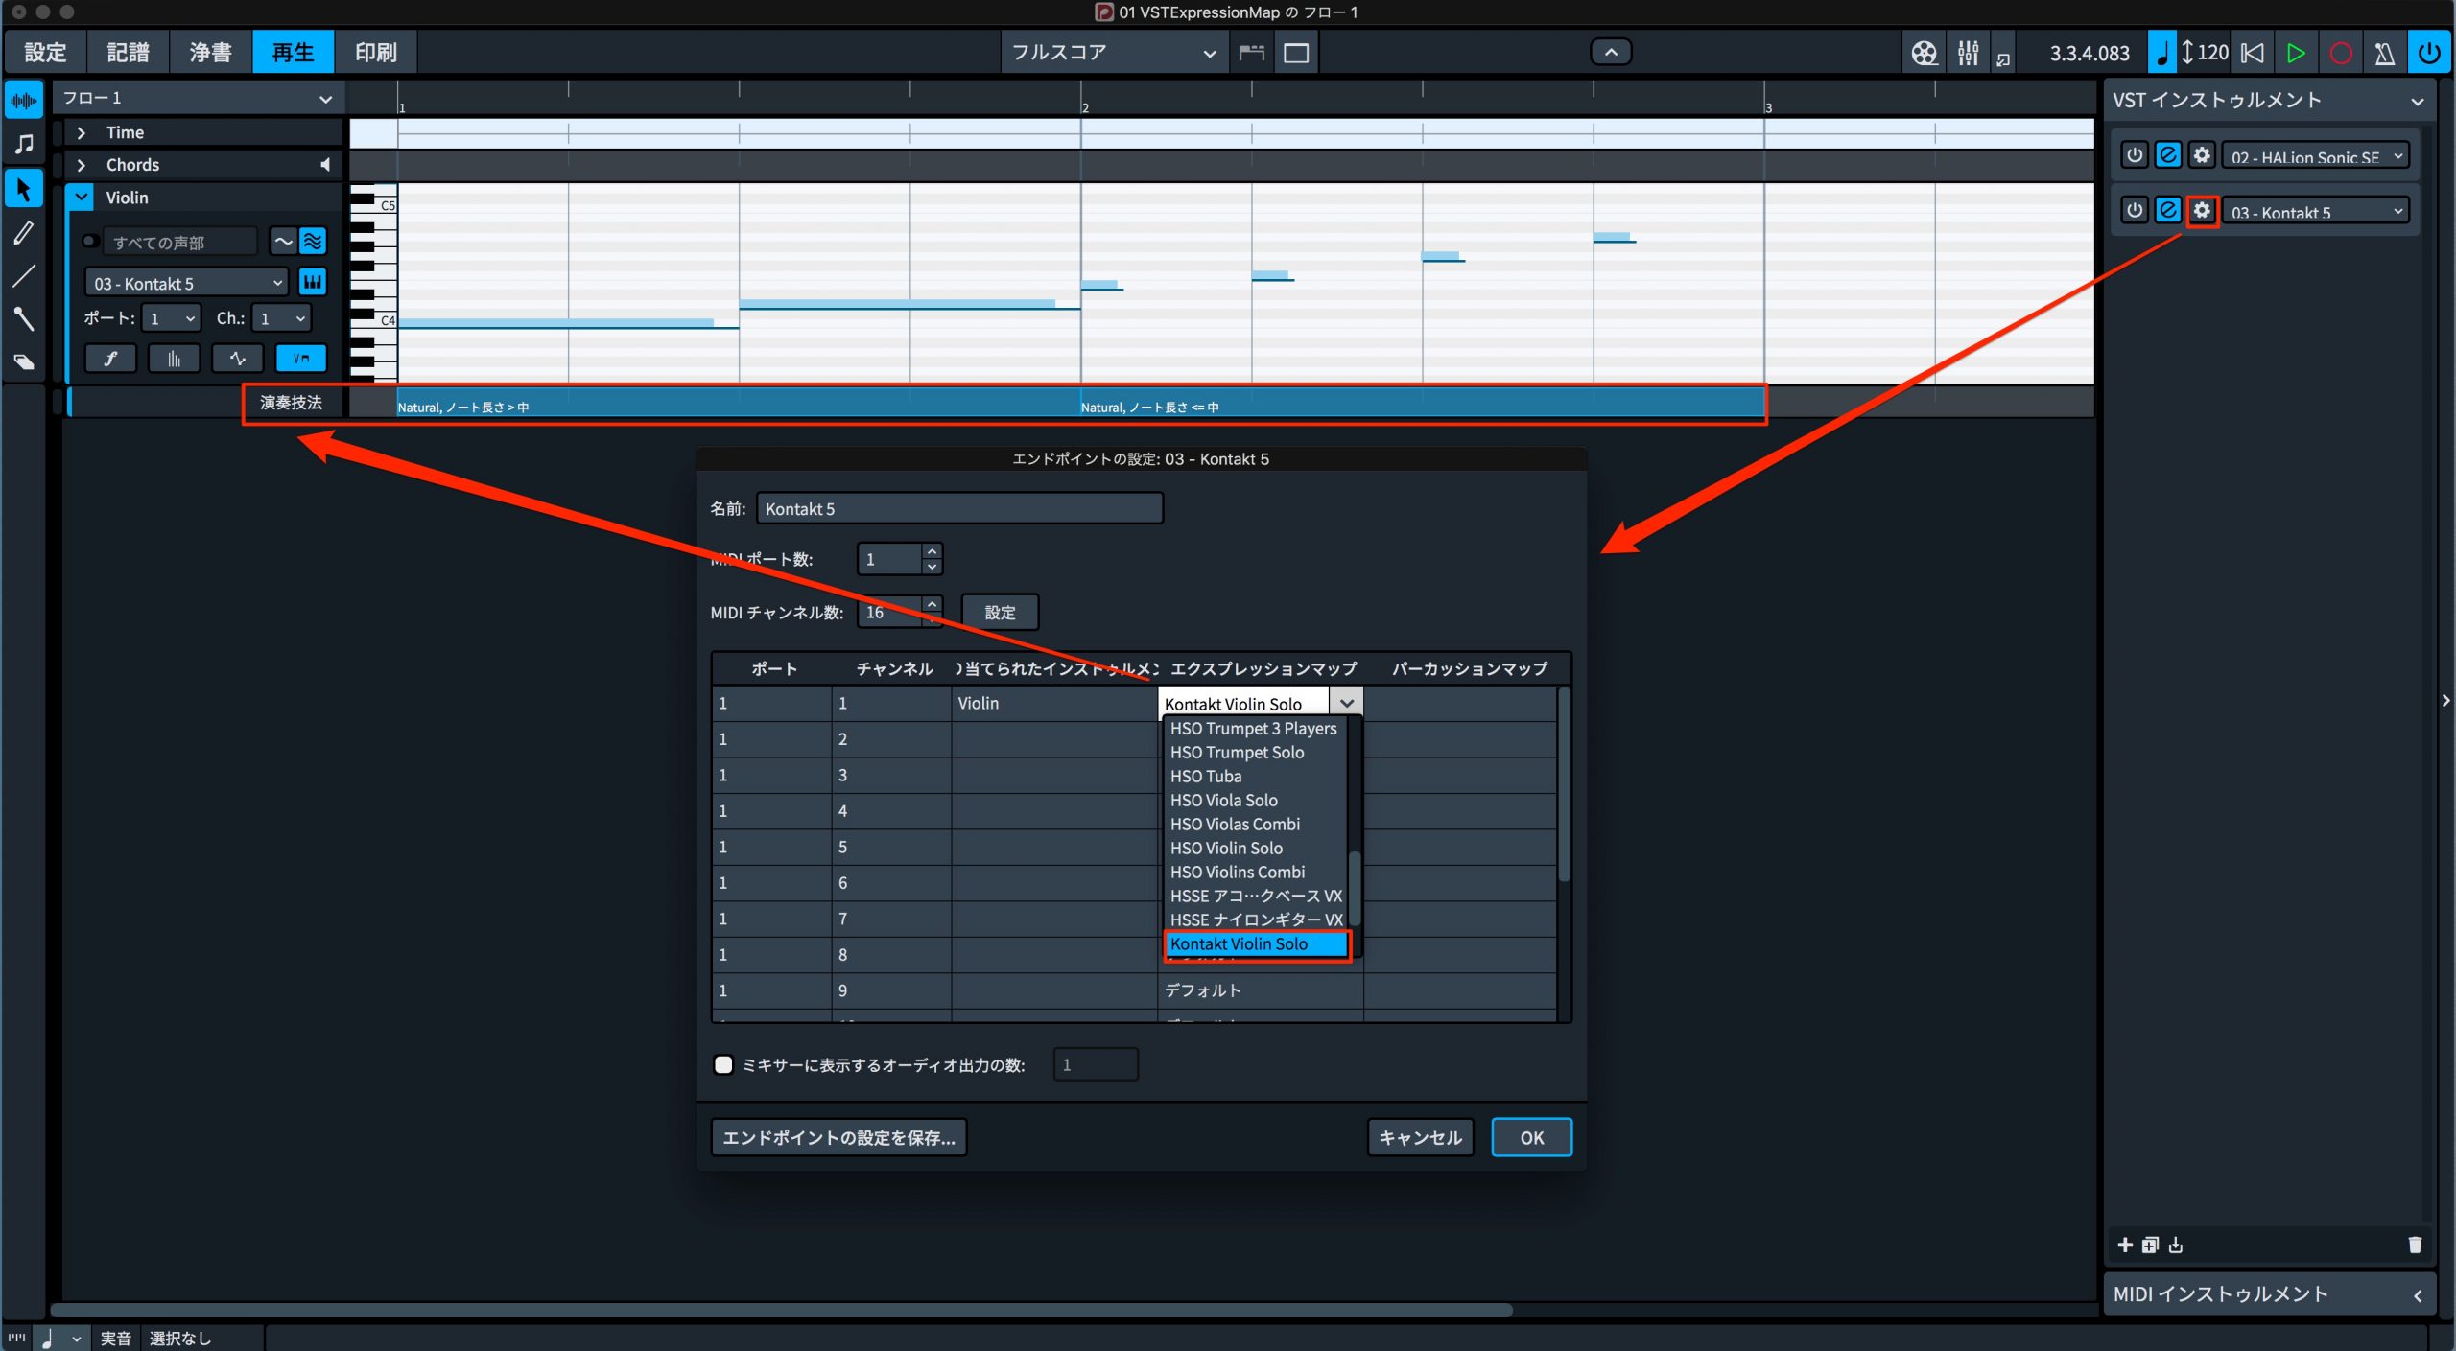Open the 02 - HALion Sonic SE plugin dropdown
2456x1351 pixels.
pyautogui.click(x=2315, y=156)
